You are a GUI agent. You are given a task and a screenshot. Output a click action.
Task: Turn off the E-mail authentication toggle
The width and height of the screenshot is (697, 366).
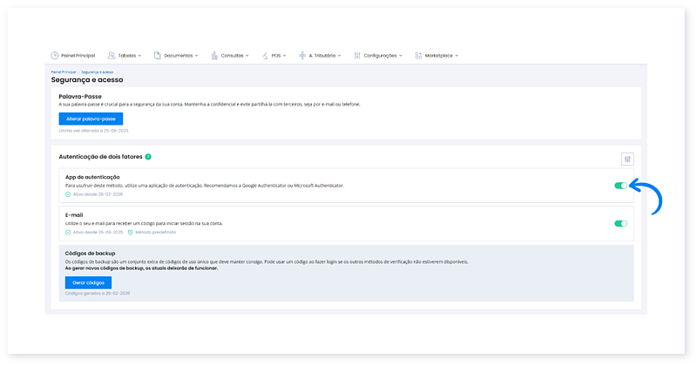click(620, 223)
